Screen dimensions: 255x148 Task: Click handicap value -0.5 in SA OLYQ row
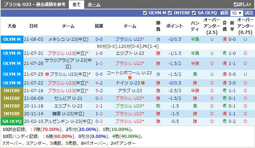(175, 121)
